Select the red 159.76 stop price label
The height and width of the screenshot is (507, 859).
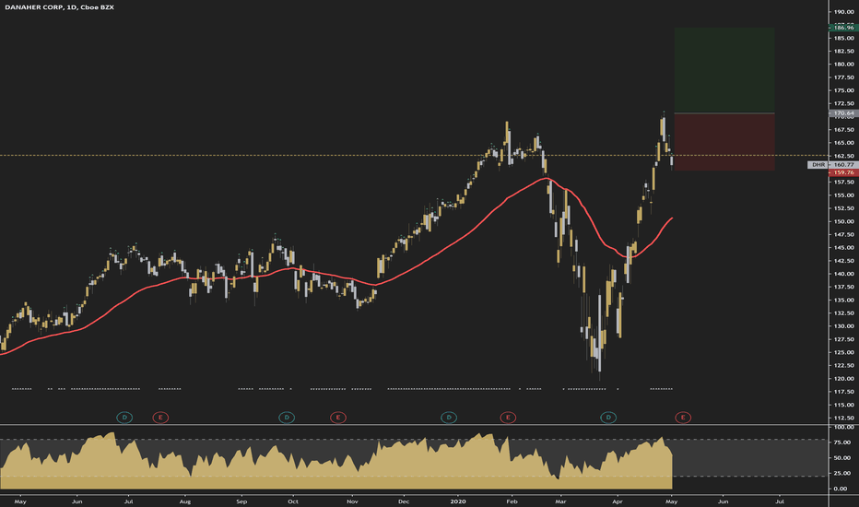[x=843, y=172]
